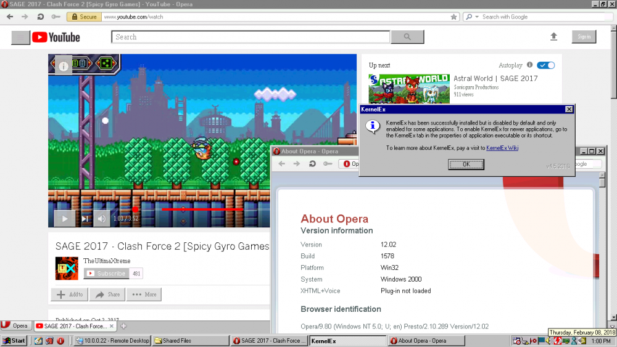The width and height of the screenshot is (617, 347).
Task: Focus the youtube.com address field
Action: click(275, 17)
